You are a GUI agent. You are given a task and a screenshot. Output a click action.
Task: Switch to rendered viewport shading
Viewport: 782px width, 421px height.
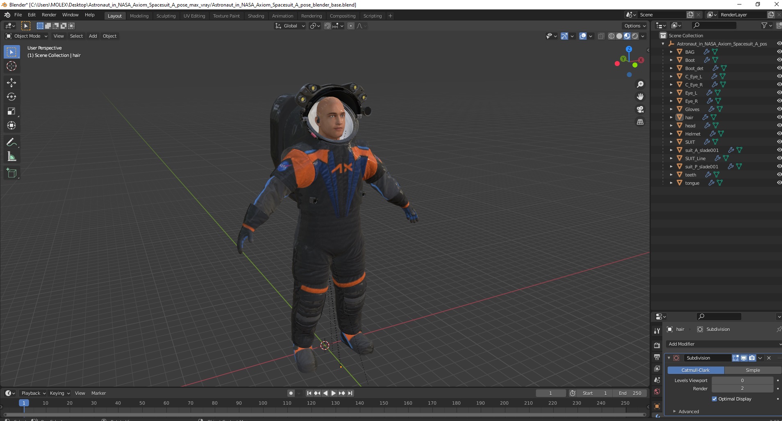(635, 36)
